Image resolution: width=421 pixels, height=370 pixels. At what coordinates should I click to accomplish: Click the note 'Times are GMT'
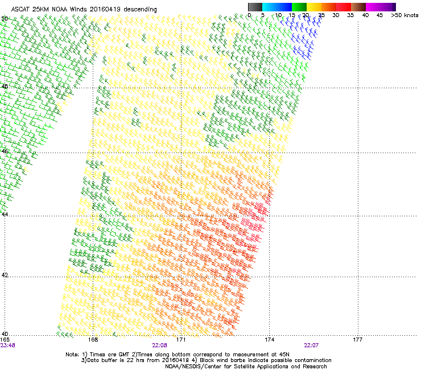coord(110,355)
